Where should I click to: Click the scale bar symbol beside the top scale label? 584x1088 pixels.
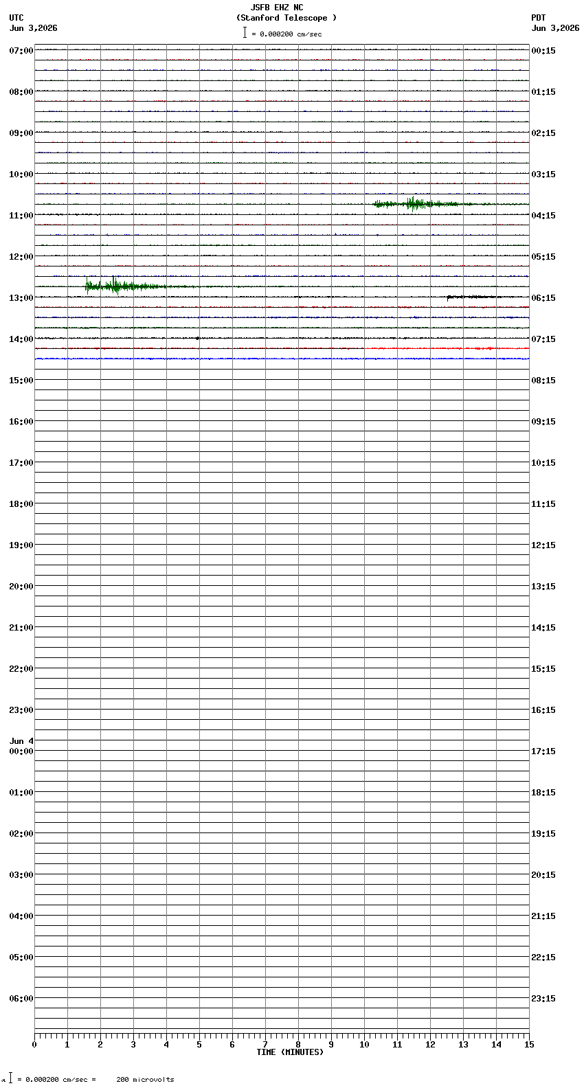tap(245, 32)
